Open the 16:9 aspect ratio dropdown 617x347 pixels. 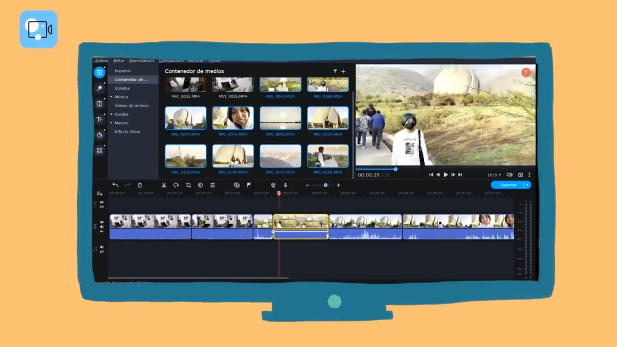494,175
